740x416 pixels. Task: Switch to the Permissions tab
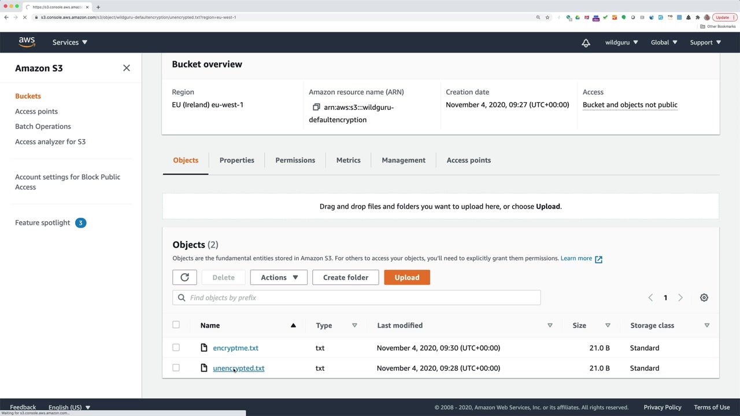point(295,160)
